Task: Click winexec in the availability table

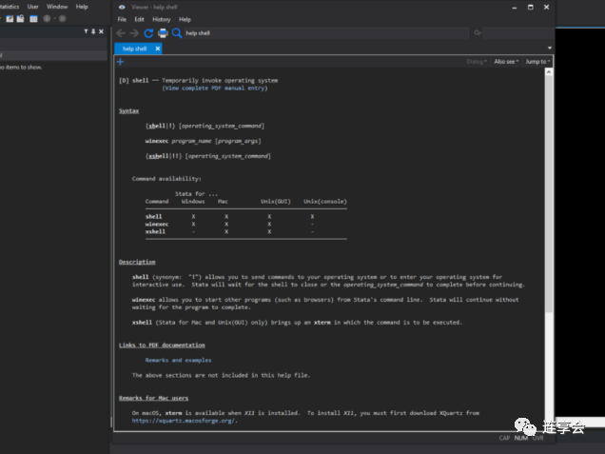Action: pyautogui.click(x=157, y=225)
